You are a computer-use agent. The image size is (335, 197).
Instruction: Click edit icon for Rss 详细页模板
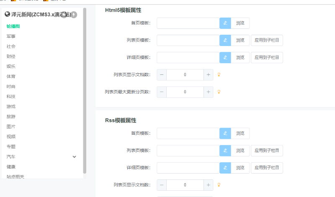225,168
